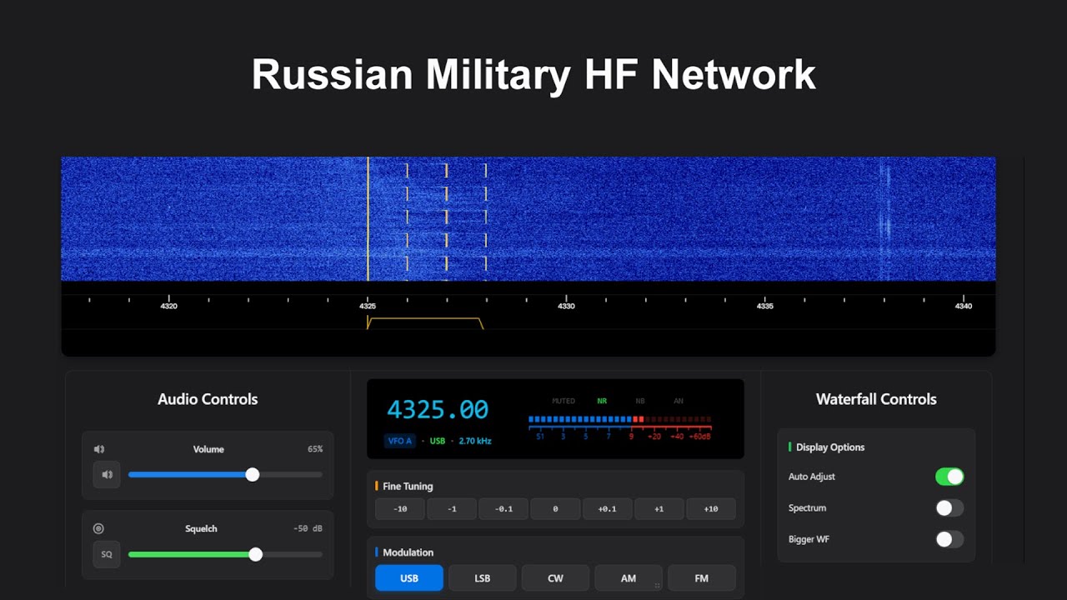Viewport: 1067px width, 600px height.
Task: Click the Waterfall Controls heading
Action: click(876, 399)
